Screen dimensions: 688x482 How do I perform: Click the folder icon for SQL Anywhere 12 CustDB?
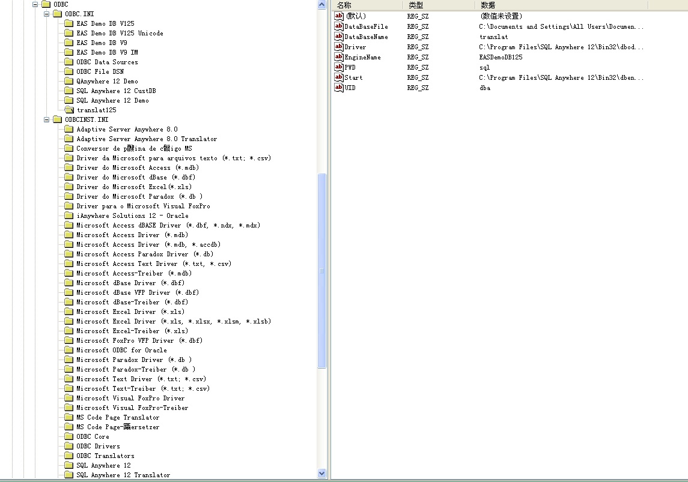click(x=69, y=91)
